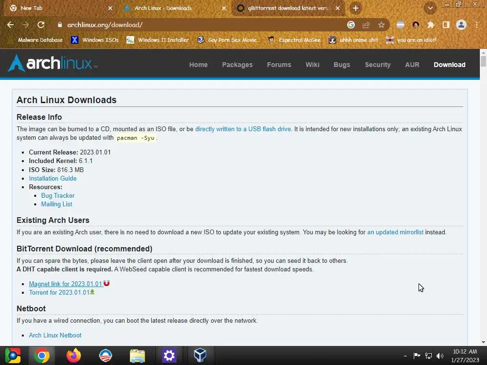Open the Start menu button in taskbar

pos(13,355)
